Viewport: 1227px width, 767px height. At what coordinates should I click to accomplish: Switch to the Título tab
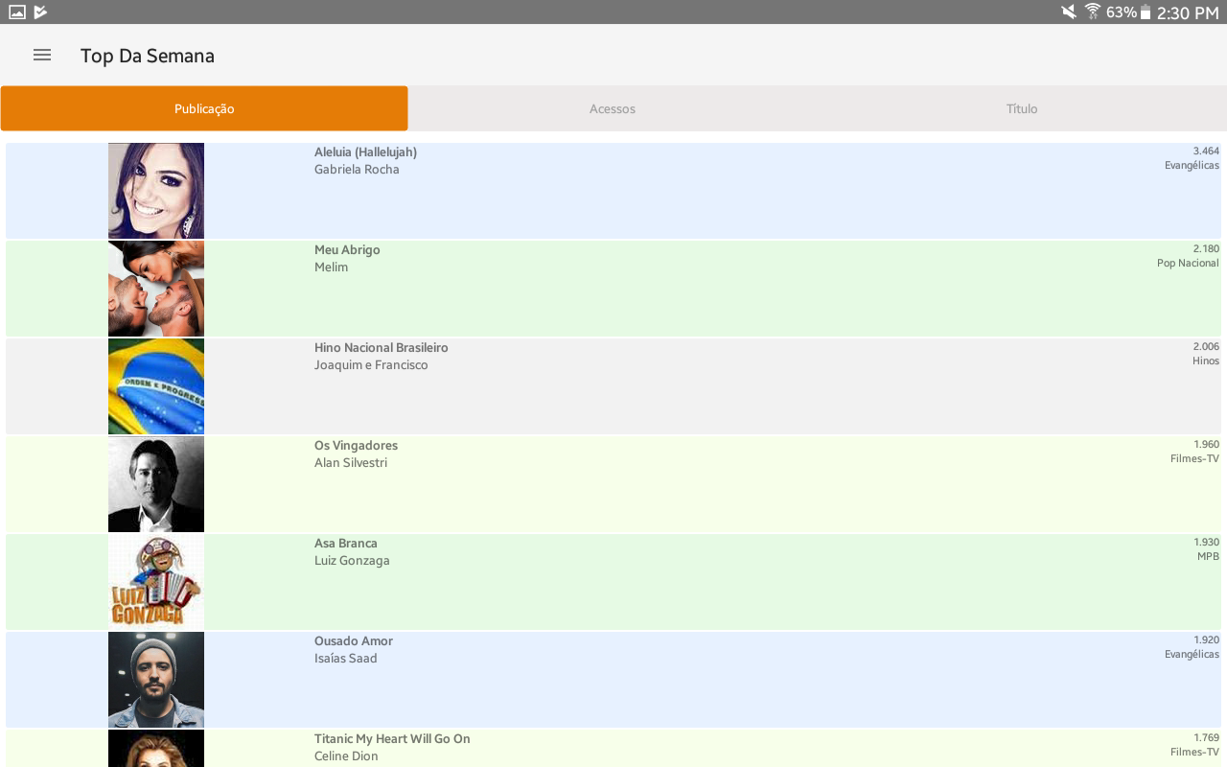pos(1022,108)
